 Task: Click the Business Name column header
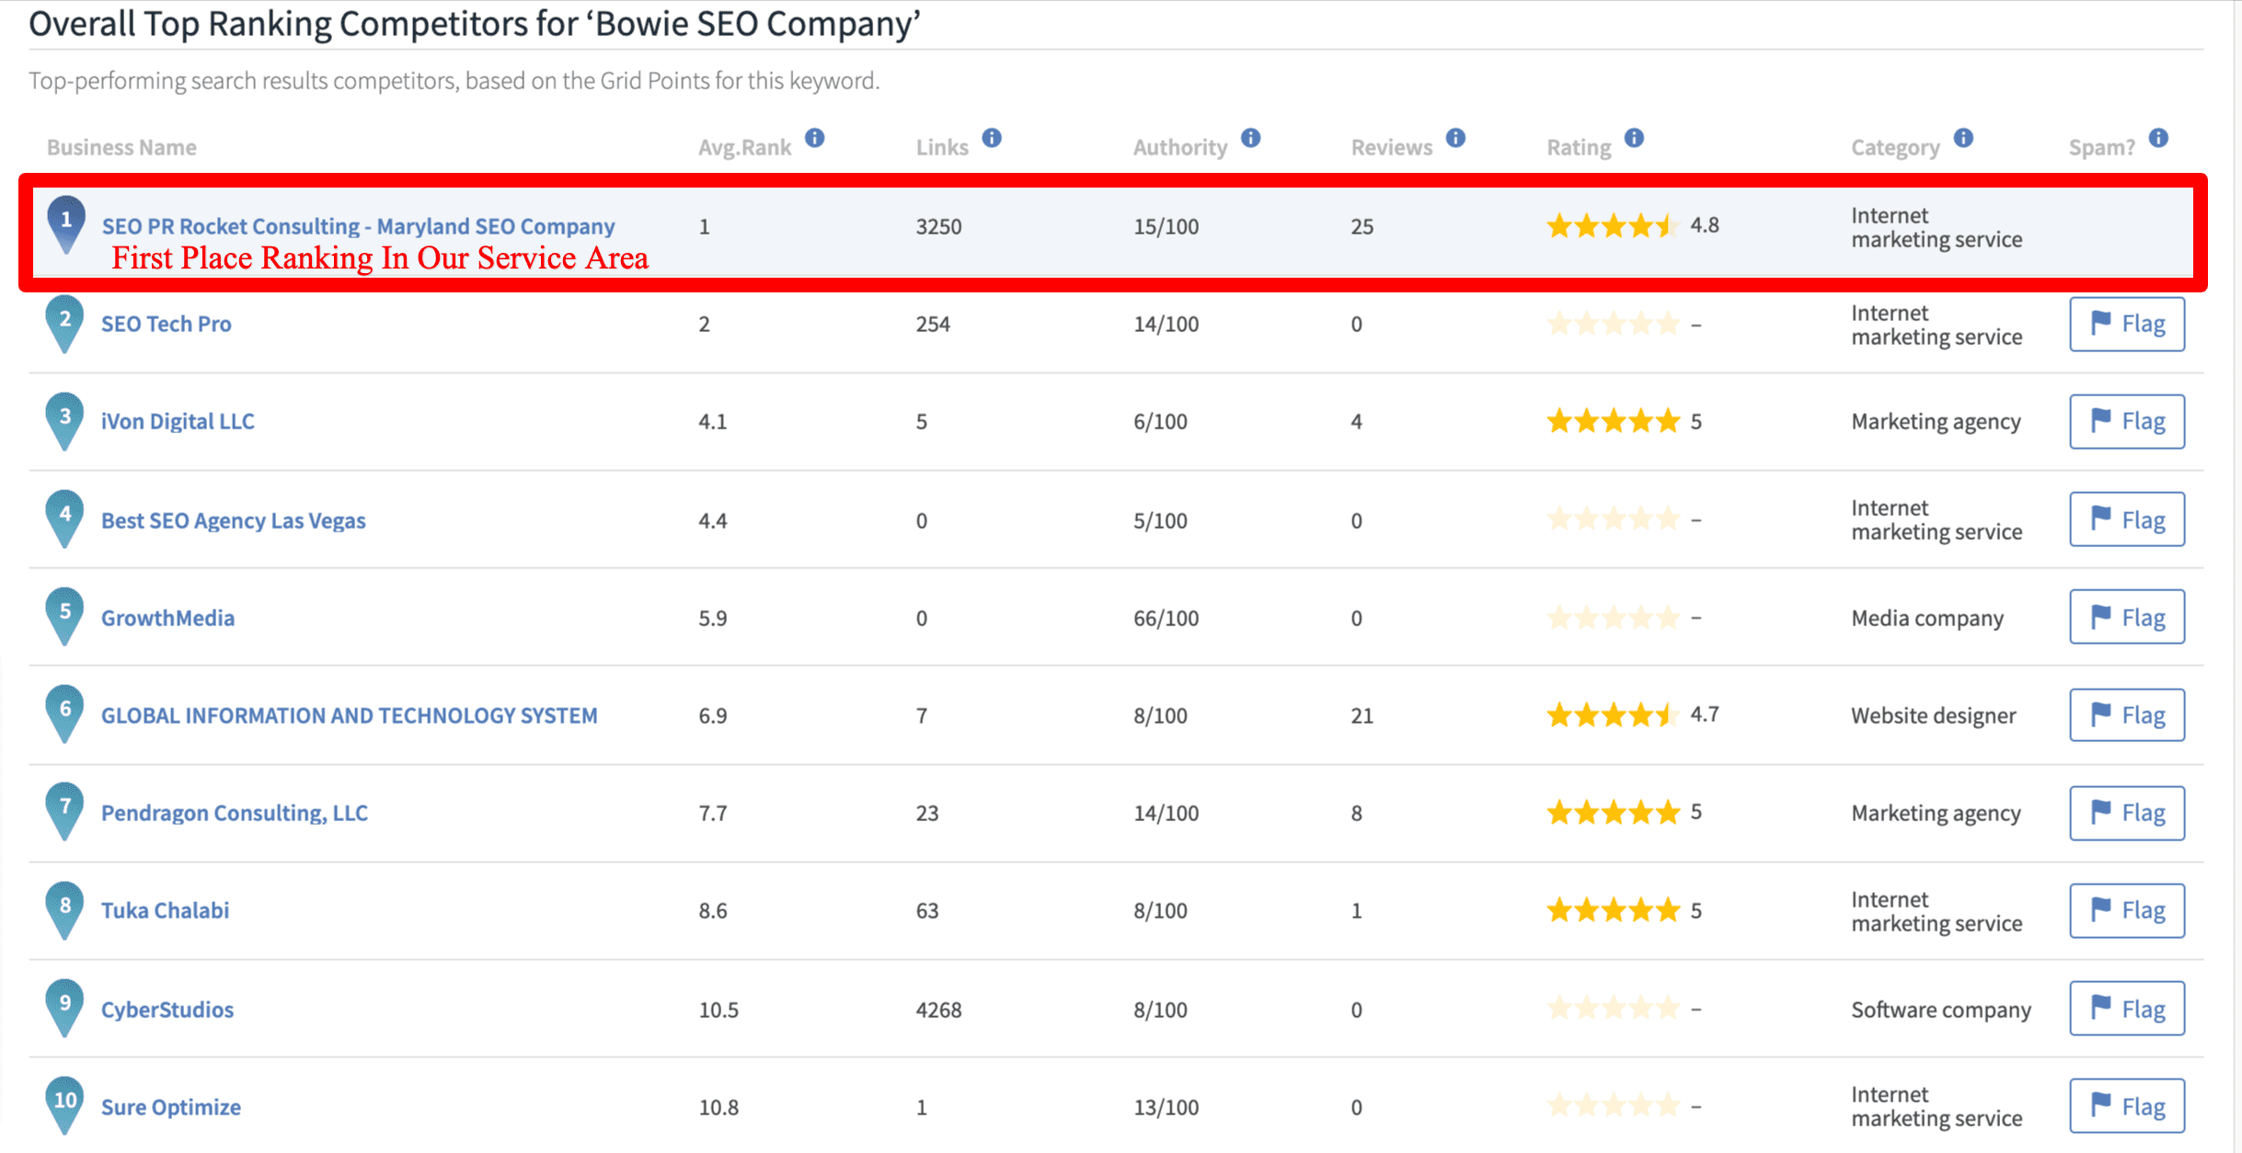121,147
